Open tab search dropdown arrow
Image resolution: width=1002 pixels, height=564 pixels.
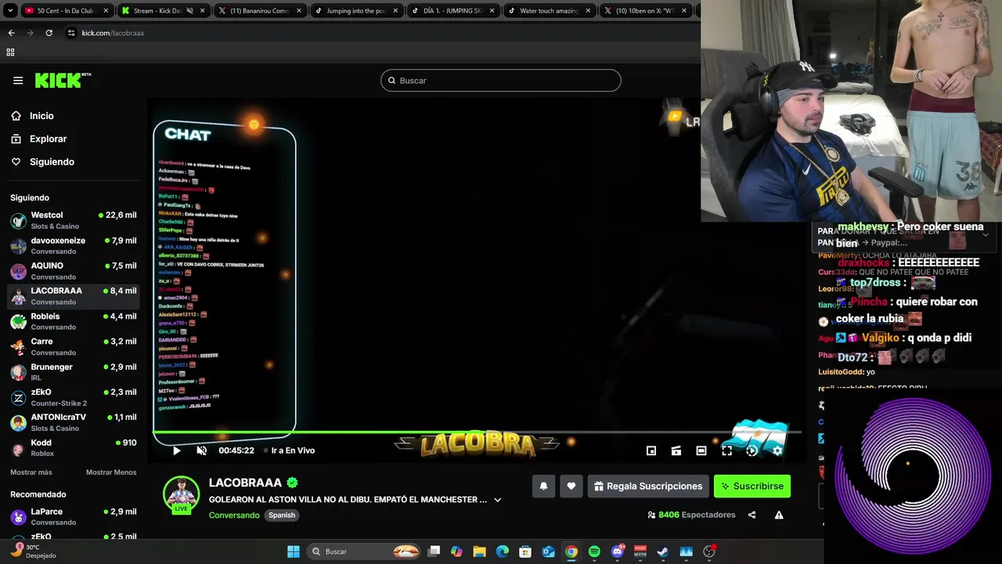coord(11,11)
